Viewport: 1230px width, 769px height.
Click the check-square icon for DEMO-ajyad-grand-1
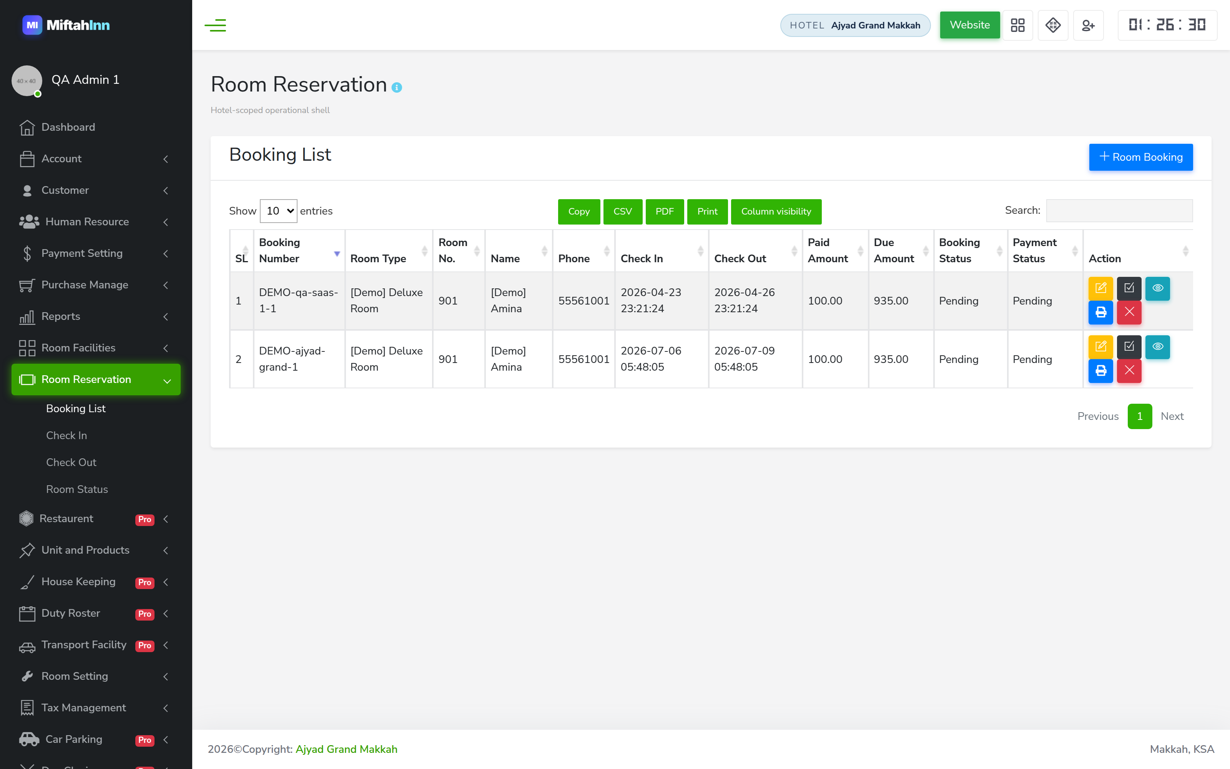click(x=1129, y=347)
